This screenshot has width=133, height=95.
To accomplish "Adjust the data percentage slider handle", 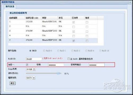I will [x=58, y=73].
